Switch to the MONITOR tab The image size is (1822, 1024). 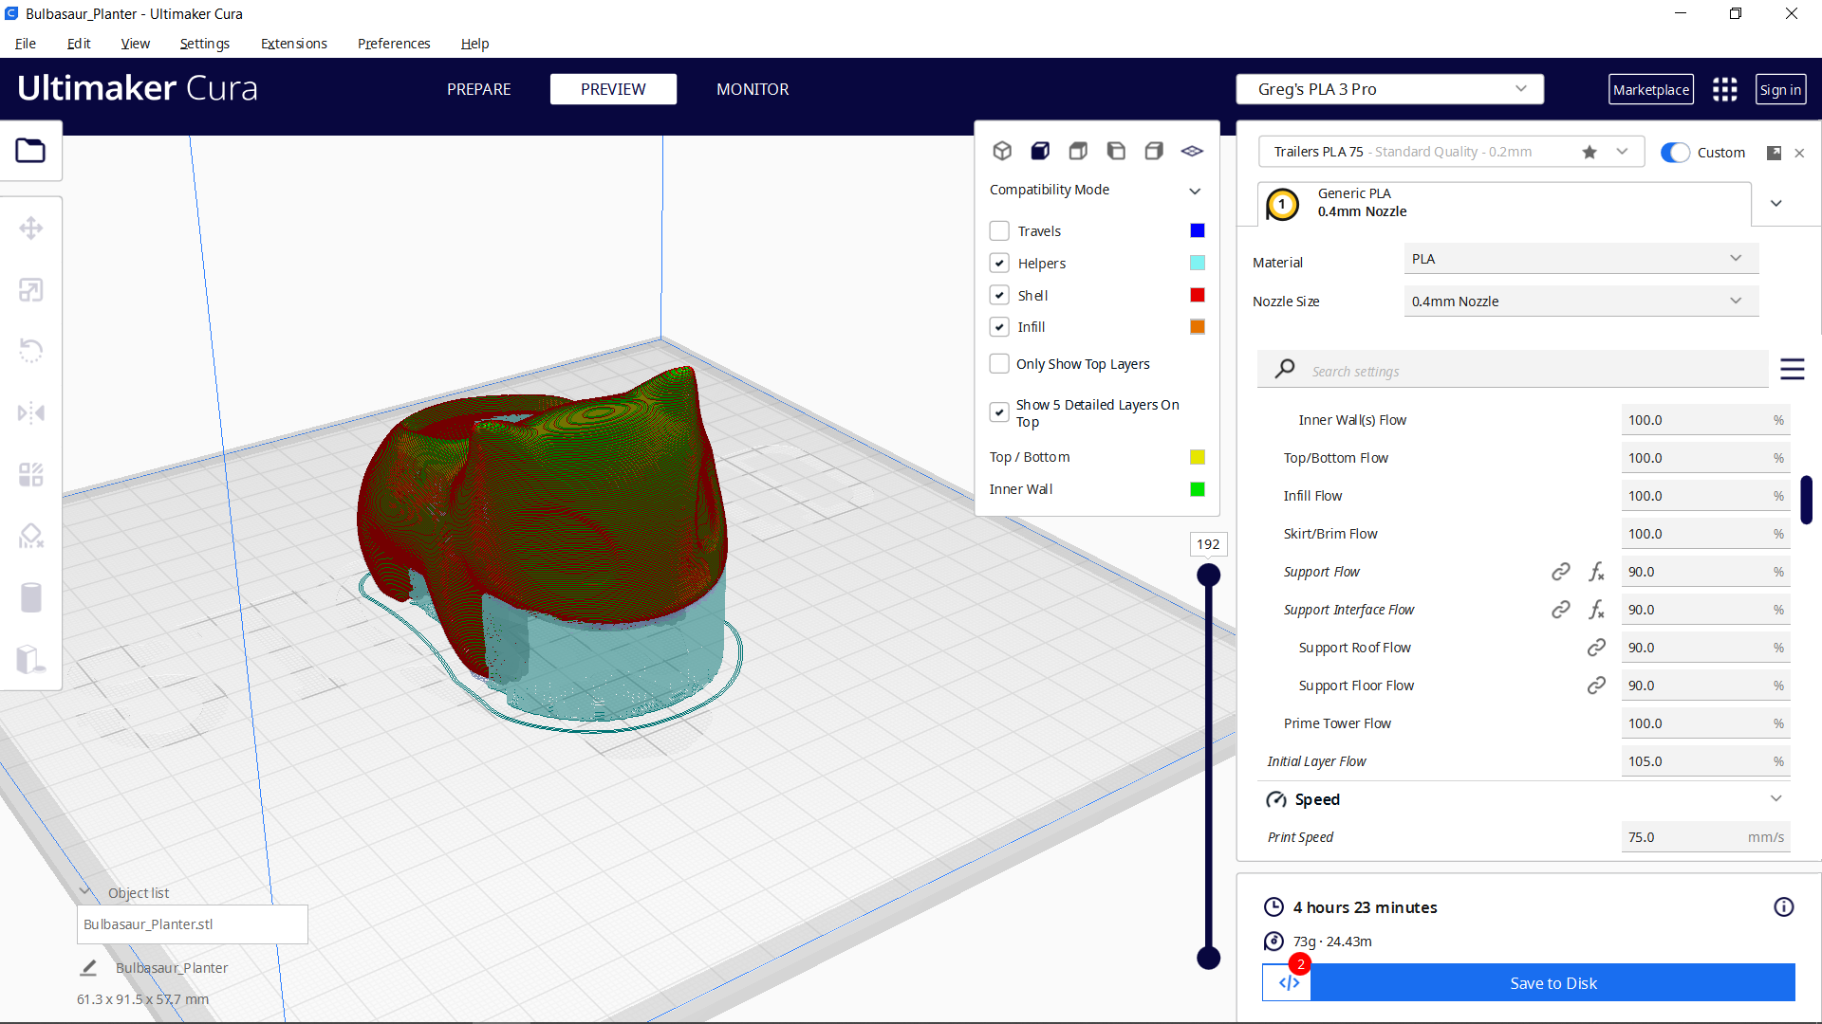point(753,89)
